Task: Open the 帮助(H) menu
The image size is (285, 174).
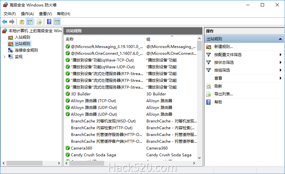Action: (64, 14)
